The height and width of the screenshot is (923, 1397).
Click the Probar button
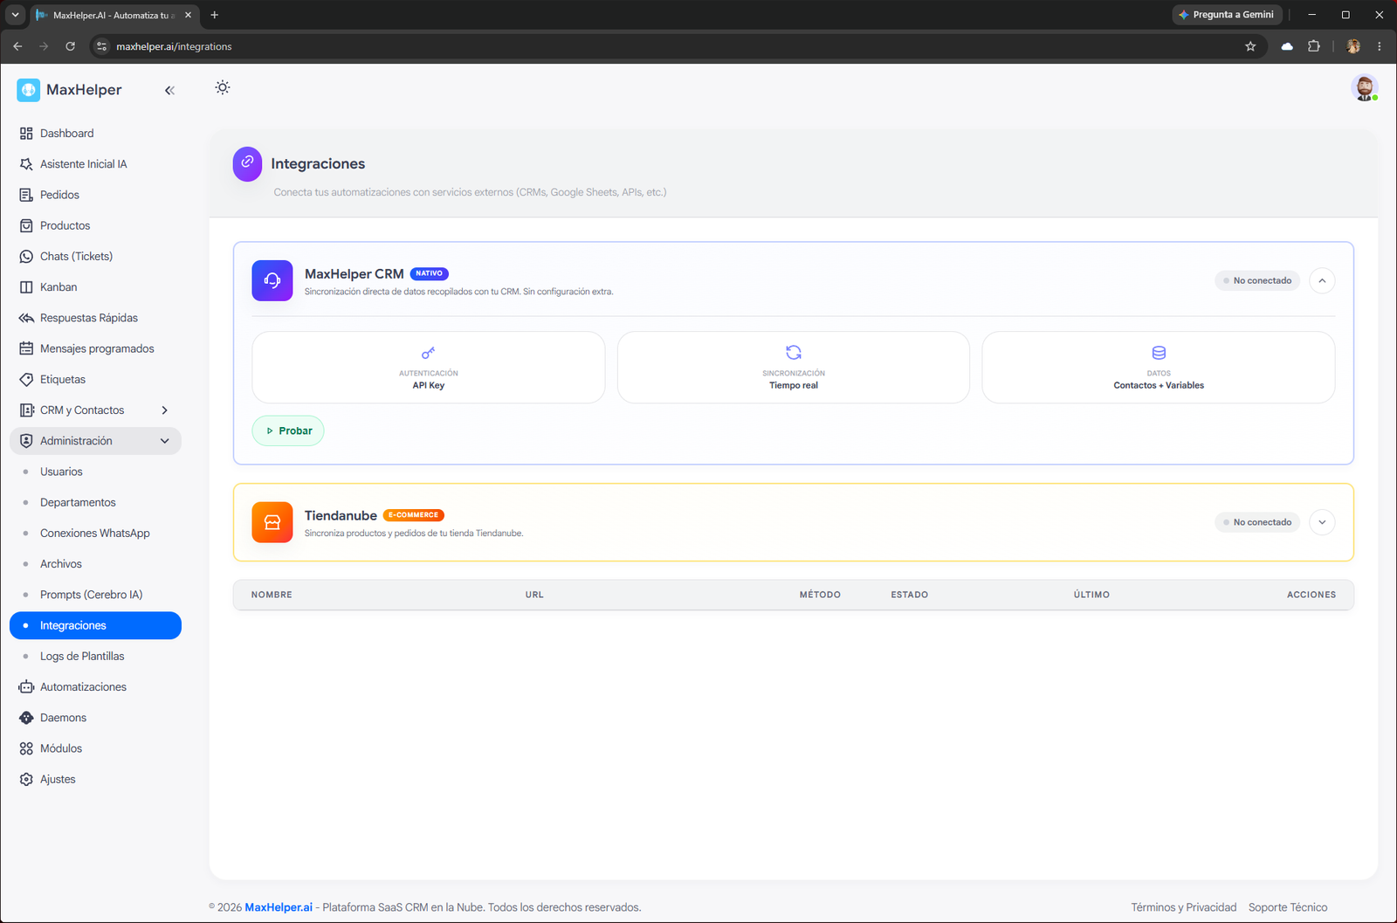pos(288,431)
